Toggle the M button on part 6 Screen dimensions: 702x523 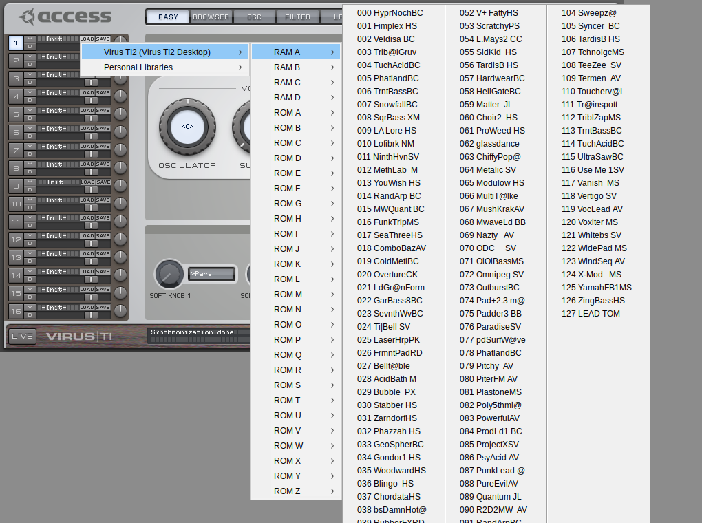[30, 129]
